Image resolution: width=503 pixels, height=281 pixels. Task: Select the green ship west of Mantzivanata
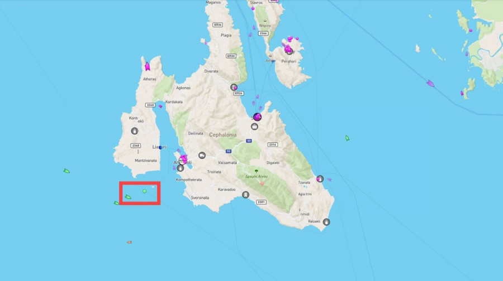(x=67, y=171)
